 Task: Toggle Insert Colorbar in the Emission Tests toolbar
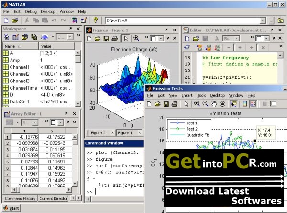click(x=245, y=104)
